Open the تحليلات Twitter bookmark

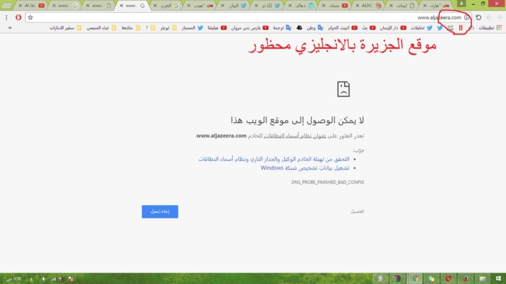(x=421, y=28)
